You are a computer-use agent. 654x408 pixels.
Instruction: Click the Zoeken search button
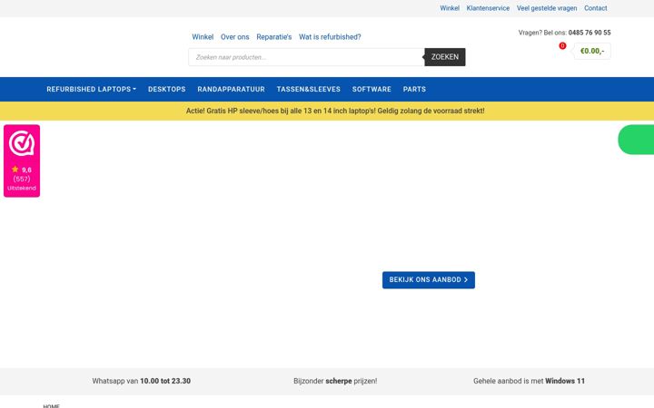click(444, 57)
